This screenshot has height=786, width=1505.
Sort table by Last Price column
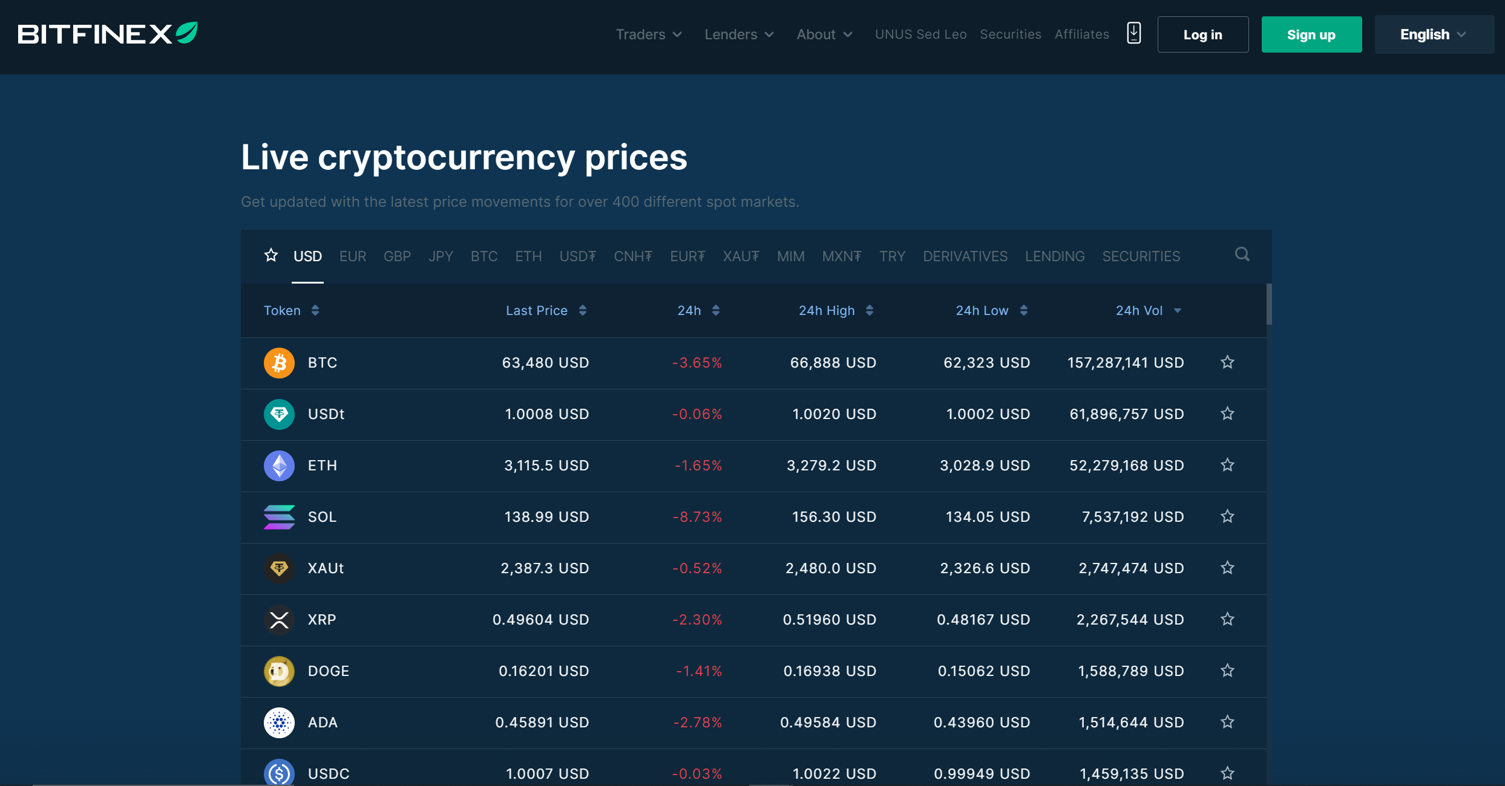546,311
